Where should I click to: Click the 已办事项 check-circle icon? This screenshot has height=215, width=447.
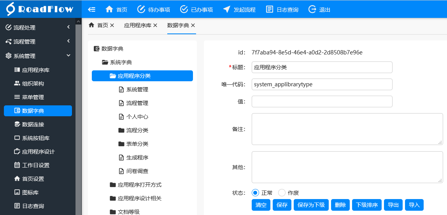[x=184, y=9]
